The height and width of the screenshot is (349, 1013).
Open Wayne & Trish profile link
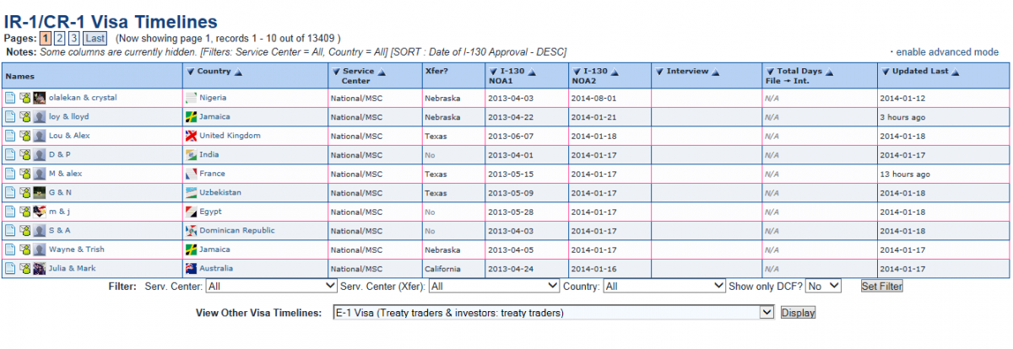tap(77, 250)
